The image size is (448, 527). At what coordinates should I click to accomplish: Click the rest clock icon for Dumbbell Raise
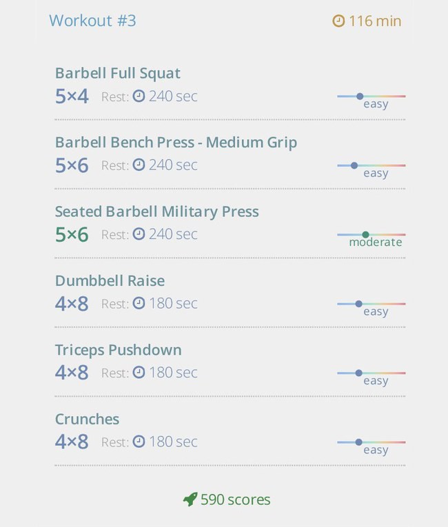139,303
